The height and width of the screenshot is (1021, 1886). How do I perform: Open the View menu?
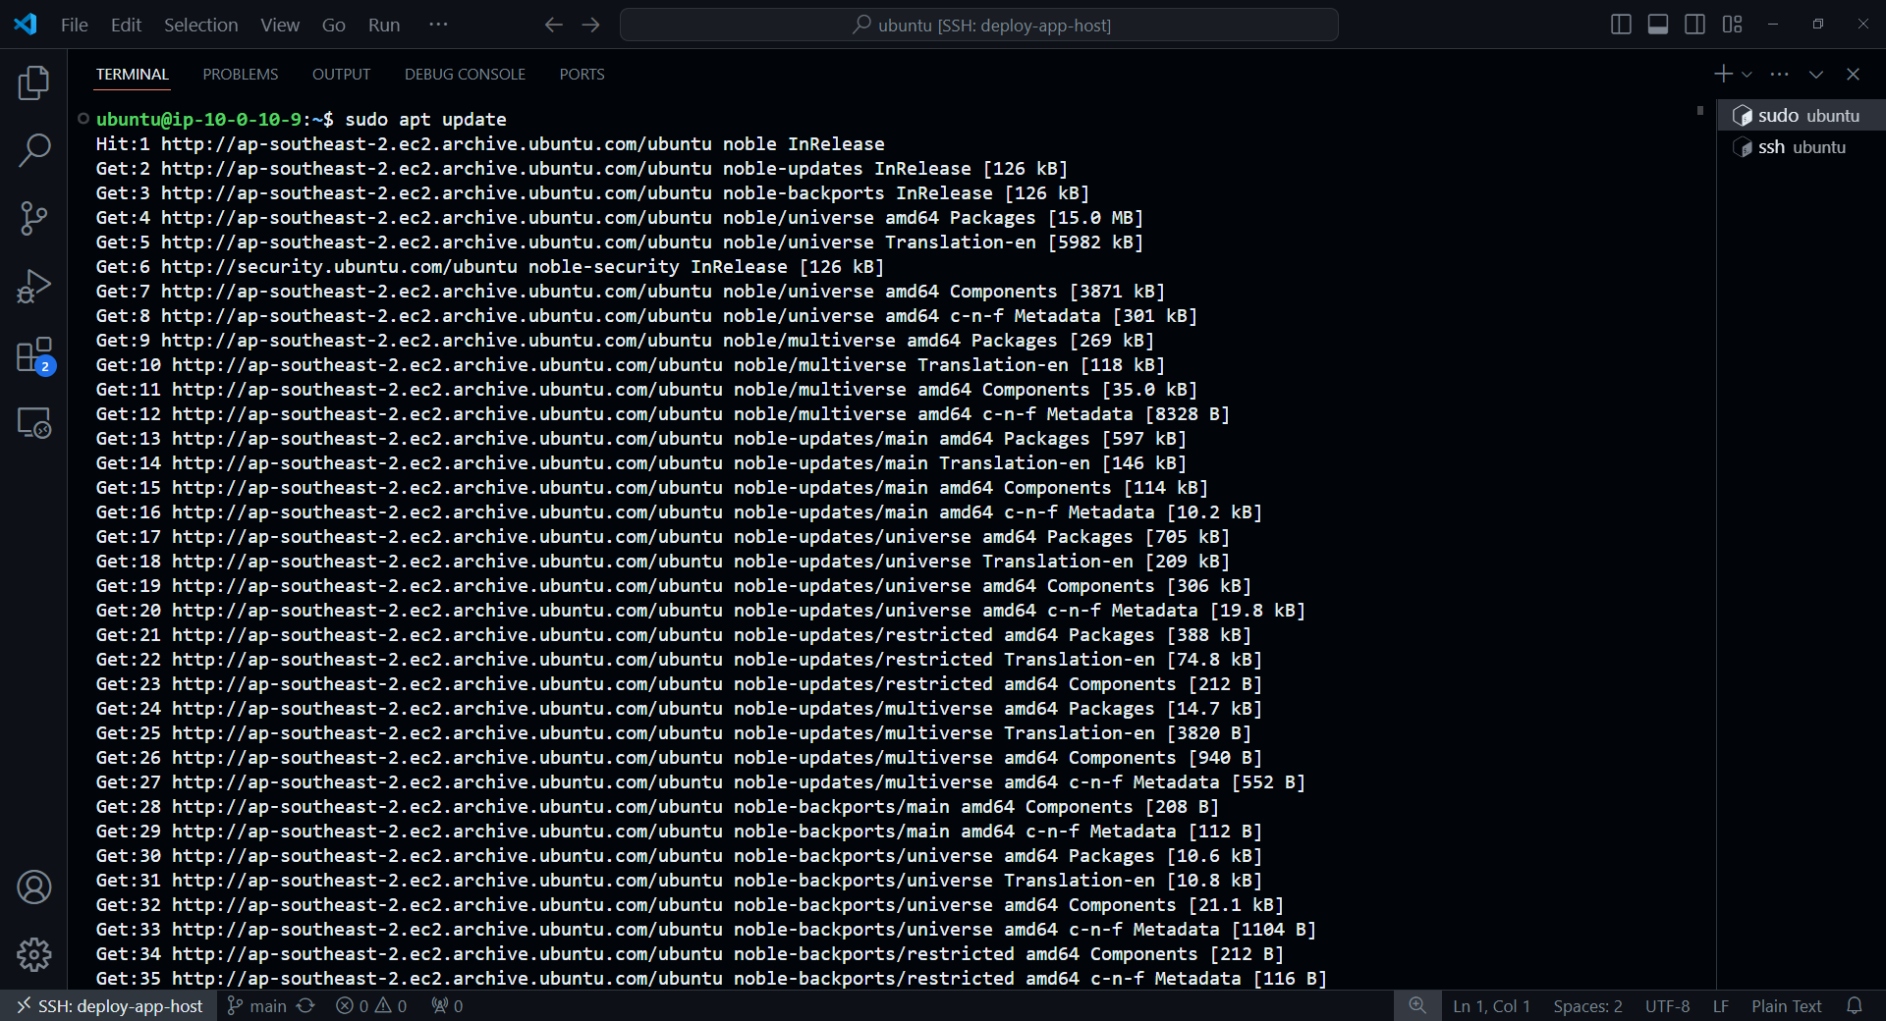click(x=280, y=25)
